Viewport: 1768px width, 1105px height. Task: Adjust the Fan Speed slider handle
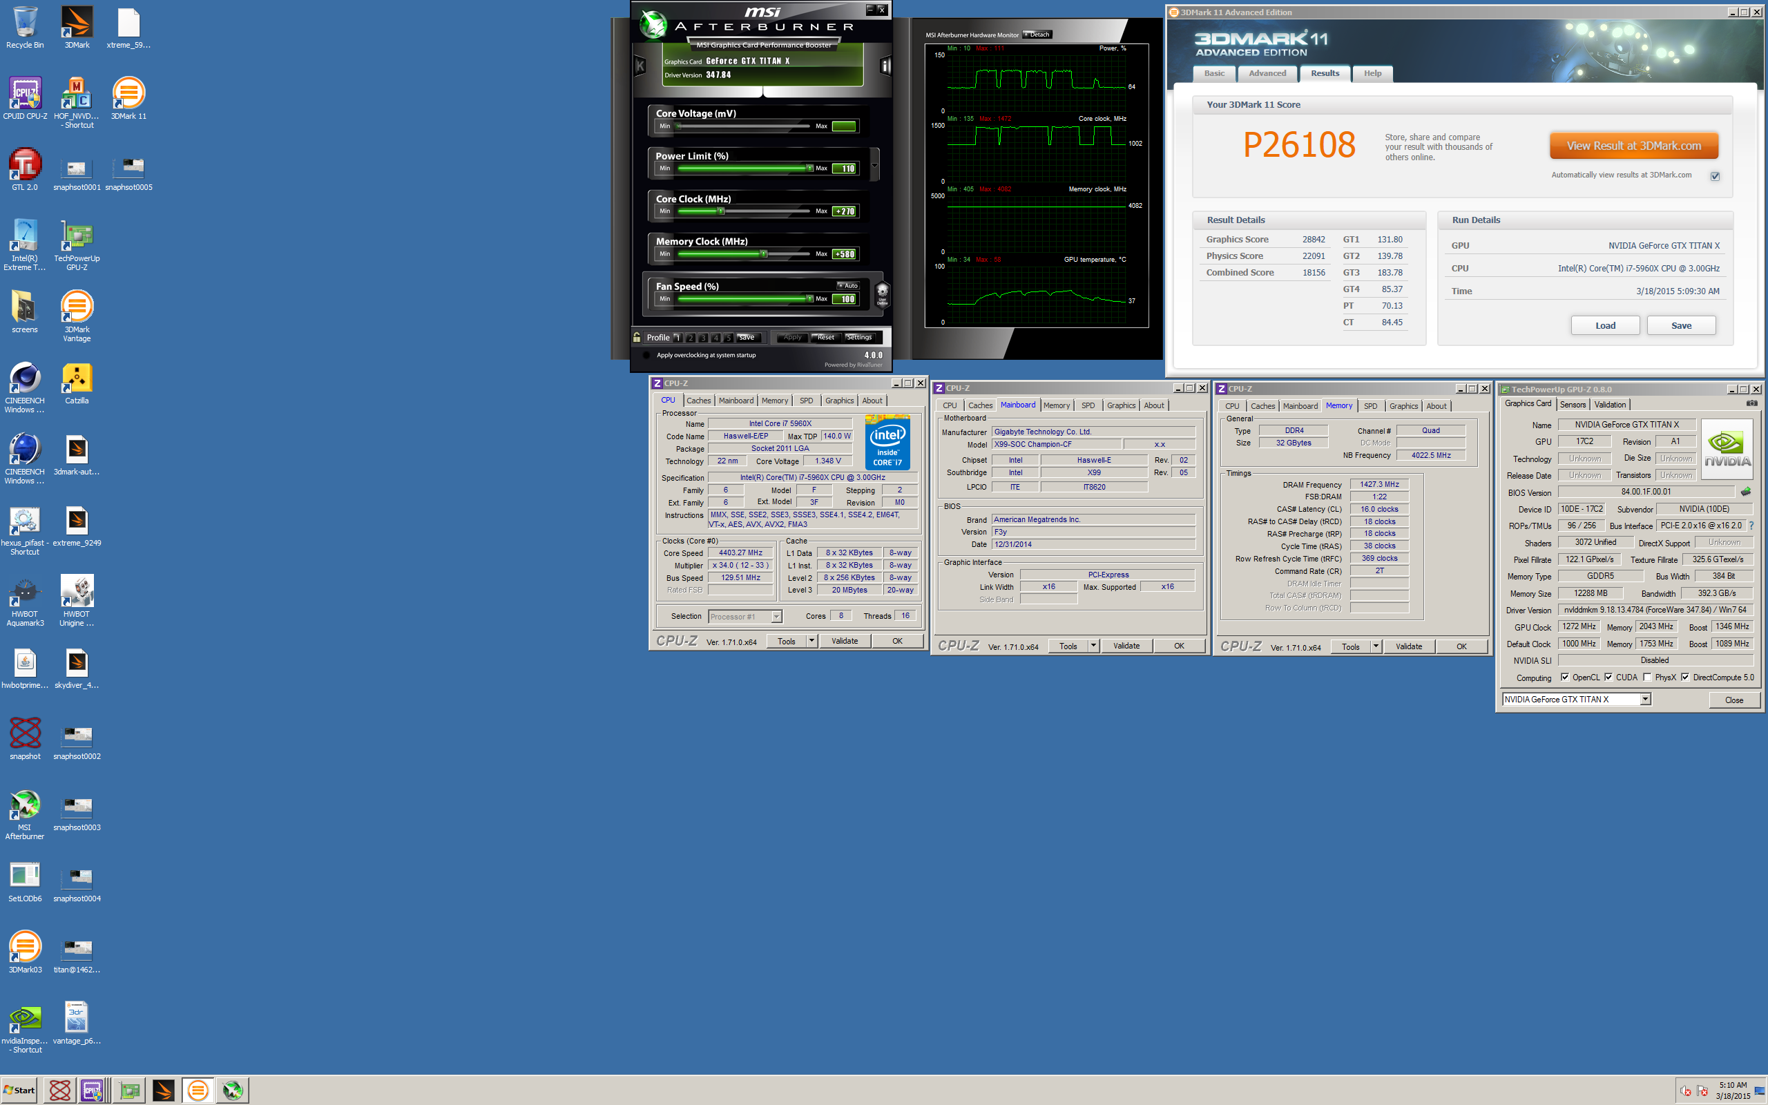tap(809, 298)
